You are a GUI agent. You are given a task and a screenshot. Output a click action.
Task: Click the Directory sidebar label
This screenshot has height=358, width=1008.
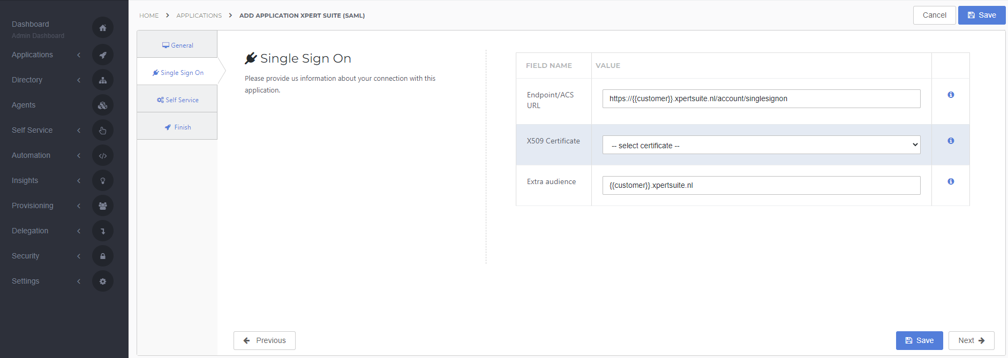27,80
